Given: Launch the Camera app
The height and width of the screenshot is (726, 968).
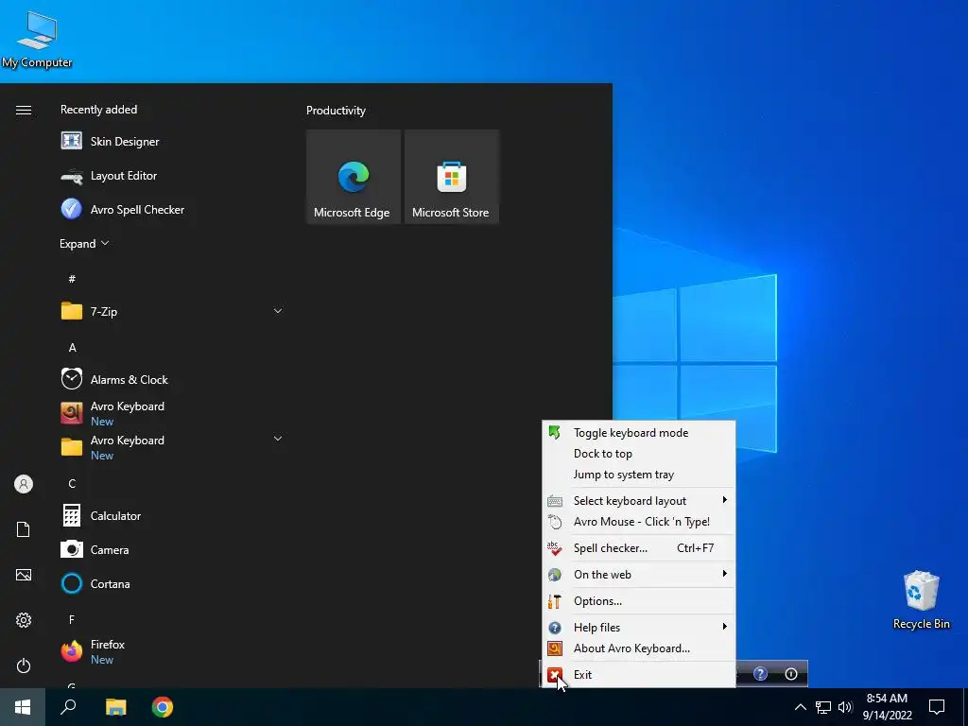Looking at the screenshot, I should tap(171, 550).
